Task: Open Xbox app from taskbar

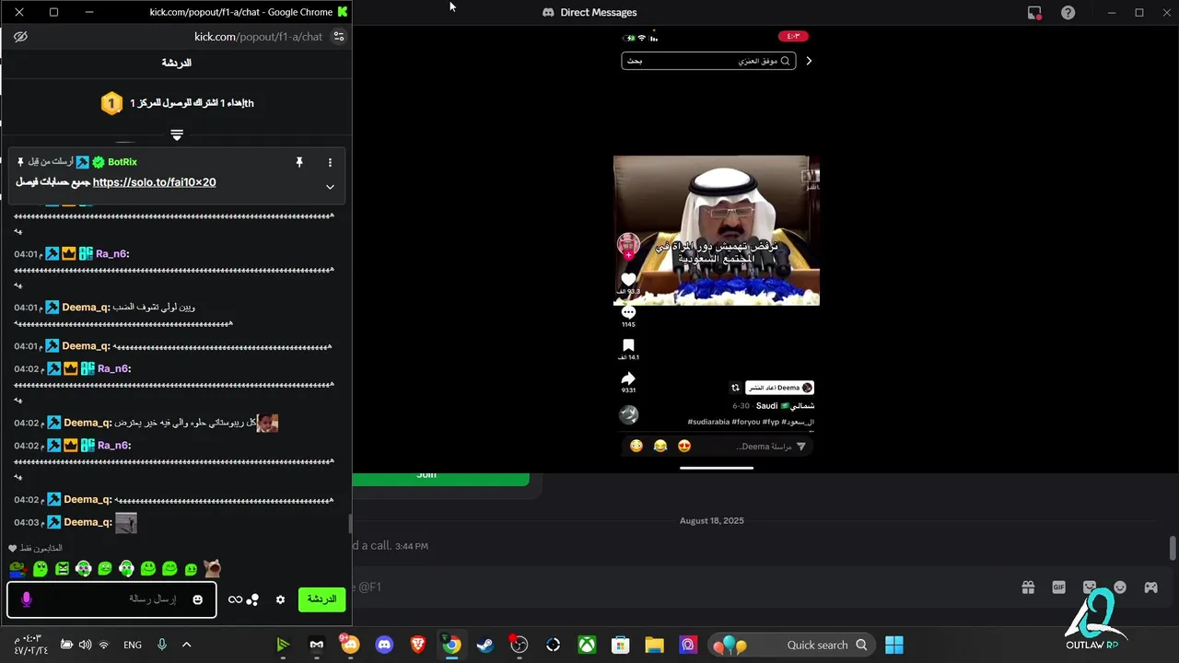Action: point(587,645)
